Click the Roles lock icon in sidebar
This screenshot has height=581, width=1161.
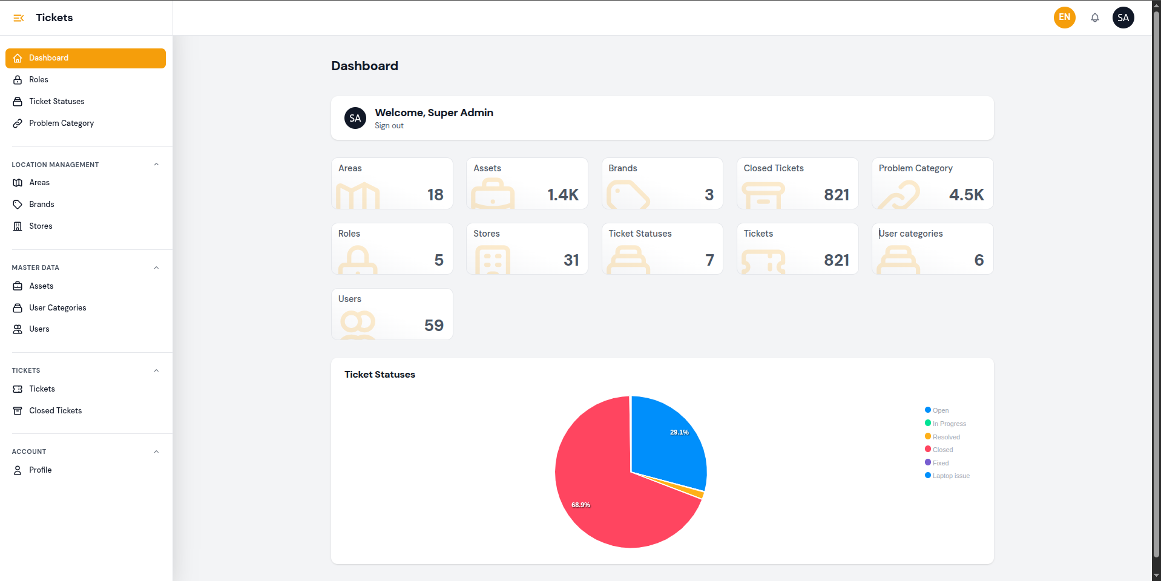point(17,79)
